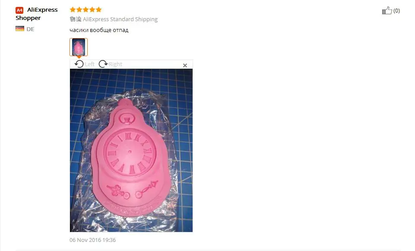Open the AliExpress Shopper reviewer name
The width and height of the screenshot is (415, 251).
point(37,14)
